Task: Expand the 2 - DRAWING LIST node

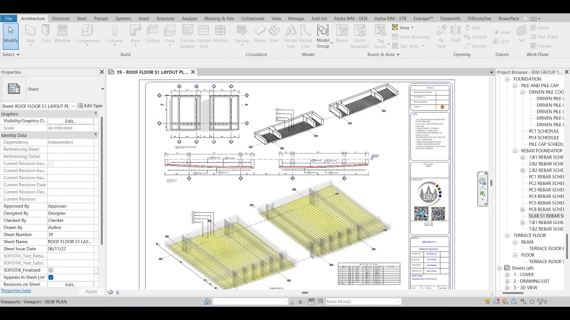Action: 507,281
